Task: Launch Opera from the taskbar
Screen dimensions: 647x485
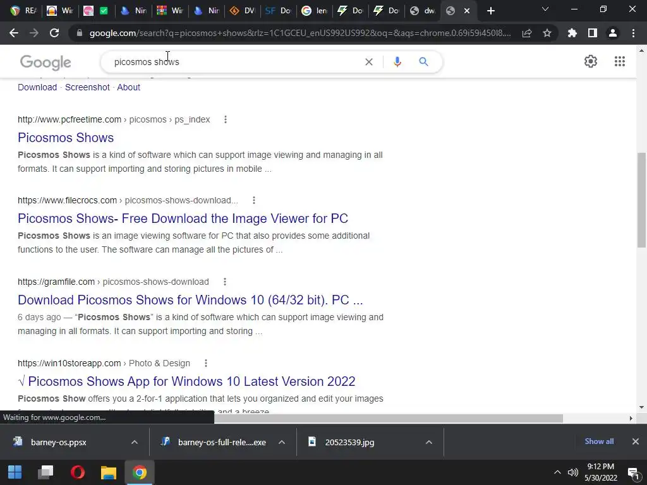Action: coord(78,472)
